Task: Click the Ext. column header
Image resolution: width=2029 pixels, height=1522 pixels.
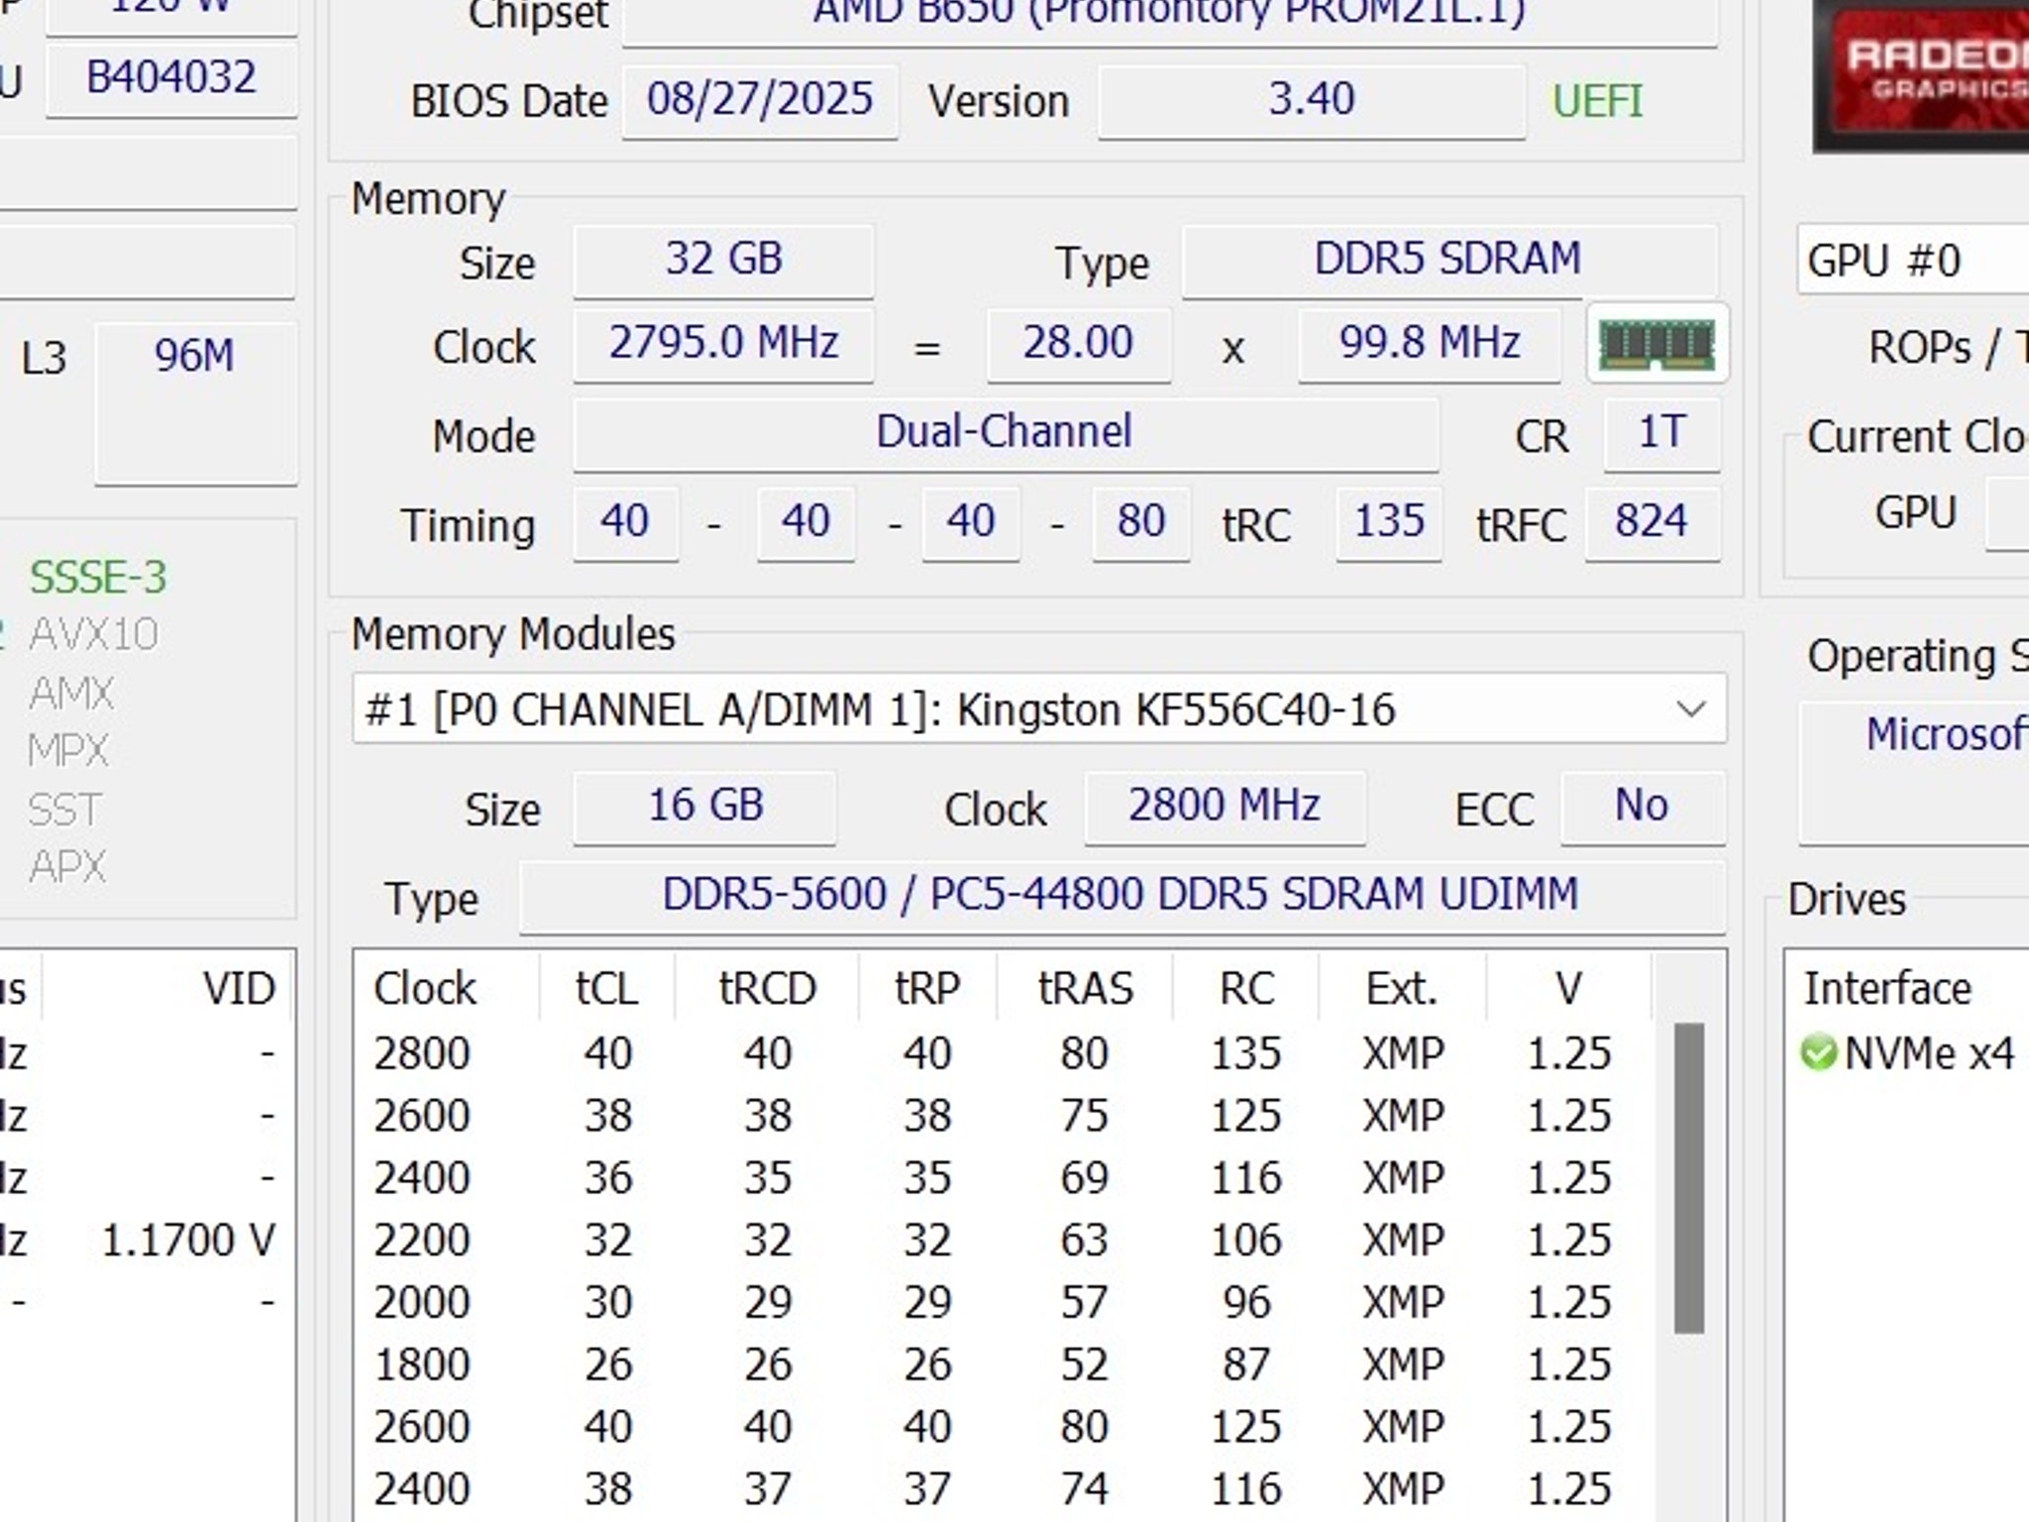Action: 1402,989
